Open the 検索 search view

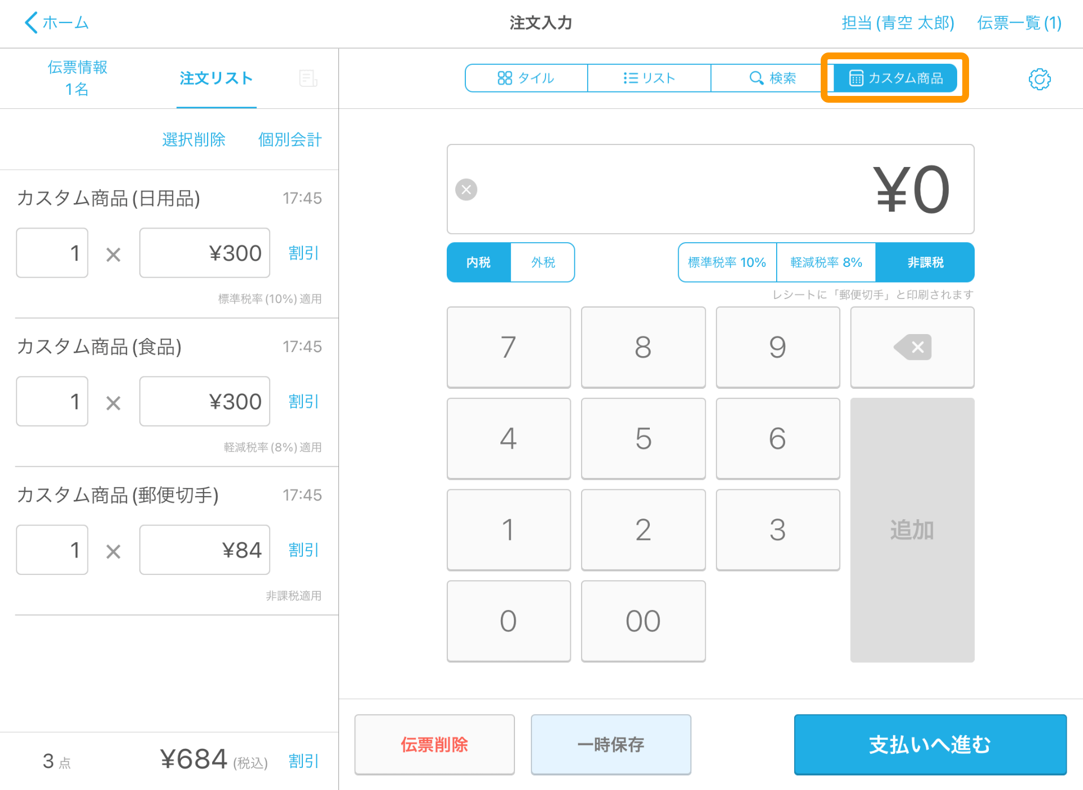tap(772, 78)
